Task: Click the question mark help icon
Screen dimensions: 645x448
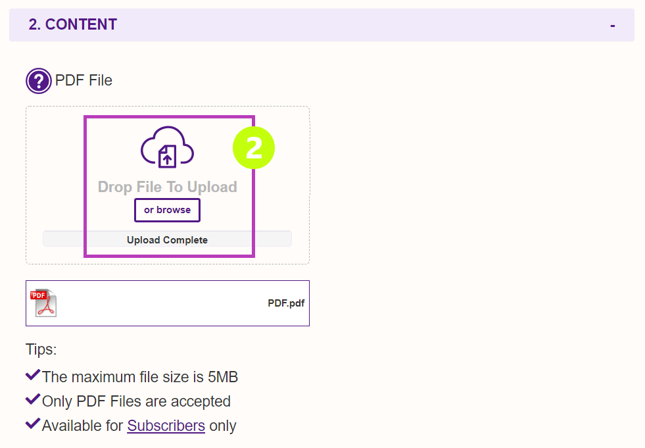Action: [39, 81]
